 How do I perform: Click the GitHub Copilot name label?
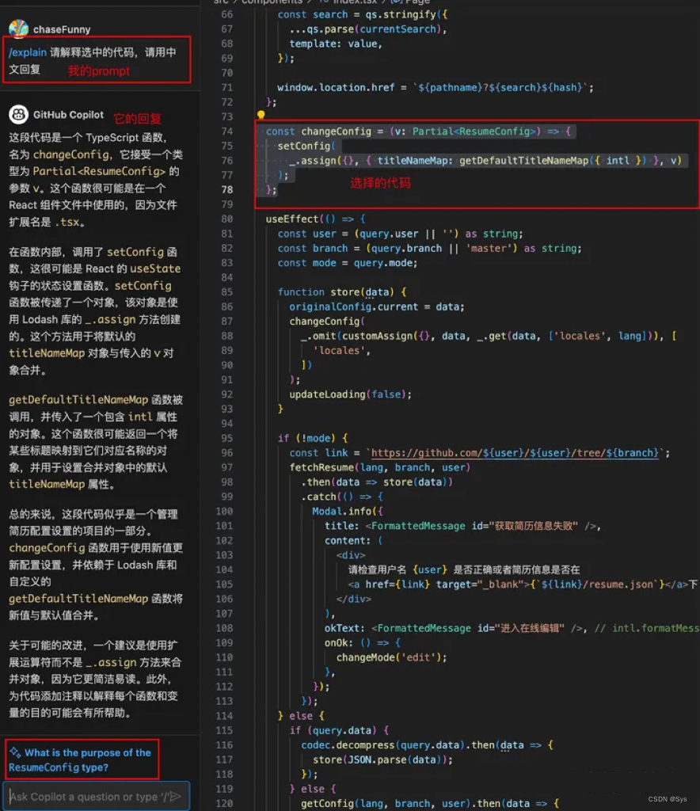(68, 115)
